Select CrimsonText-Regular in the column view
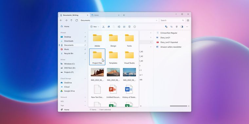 172,33
